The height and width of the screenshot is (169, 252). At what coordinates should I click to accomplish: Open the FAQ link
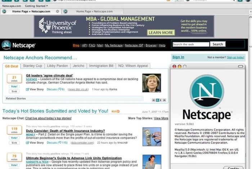coord(92,45)
